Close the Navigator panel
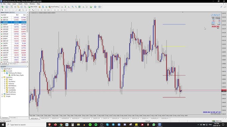The width and height of the screenshot is (227, 127). [27, 67]
